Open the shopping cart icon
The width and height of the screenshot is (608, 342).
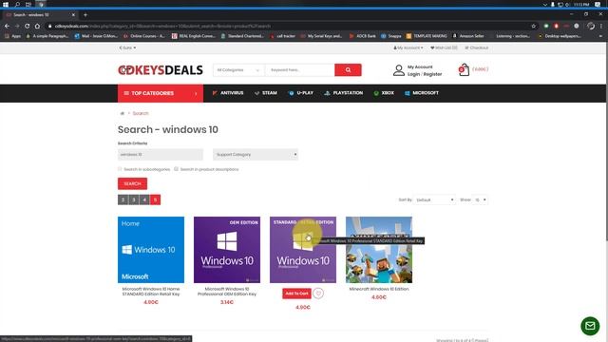point(464,69)
